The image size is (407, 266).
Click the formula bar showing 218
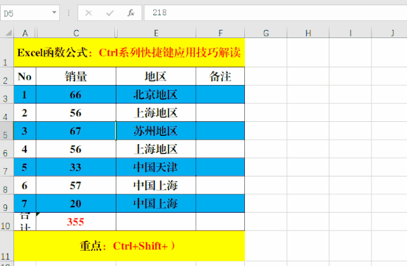pos(275,13)
